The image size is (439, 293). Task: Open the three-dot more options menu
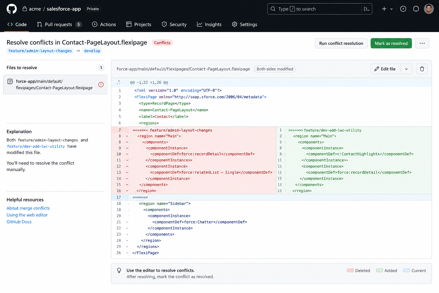(422, 43)
